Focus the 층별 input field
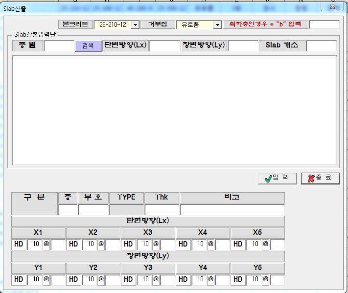 pyautogui.click(x=59, y=45)
